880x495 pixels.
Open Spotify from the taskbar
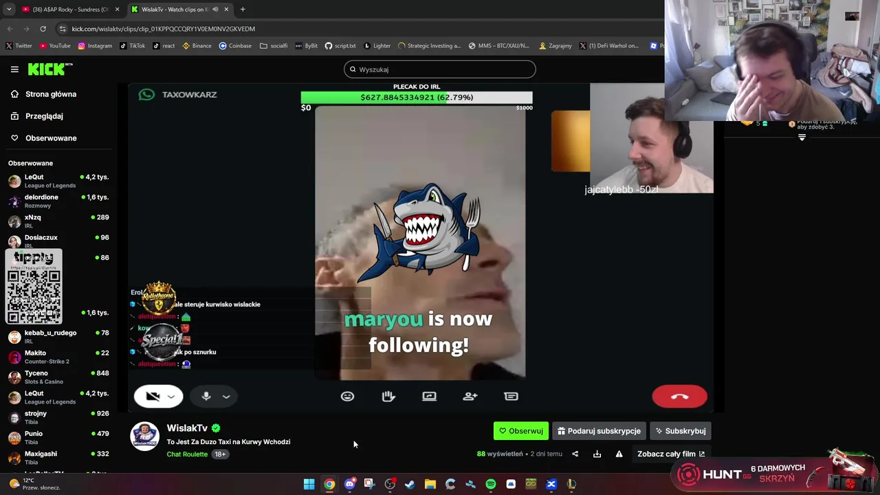coord(491,484)
